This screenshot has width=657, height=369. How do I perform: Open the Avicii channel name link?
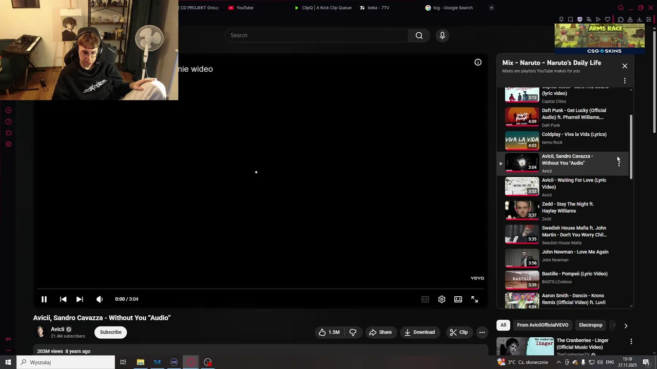(x=57, y=330)
